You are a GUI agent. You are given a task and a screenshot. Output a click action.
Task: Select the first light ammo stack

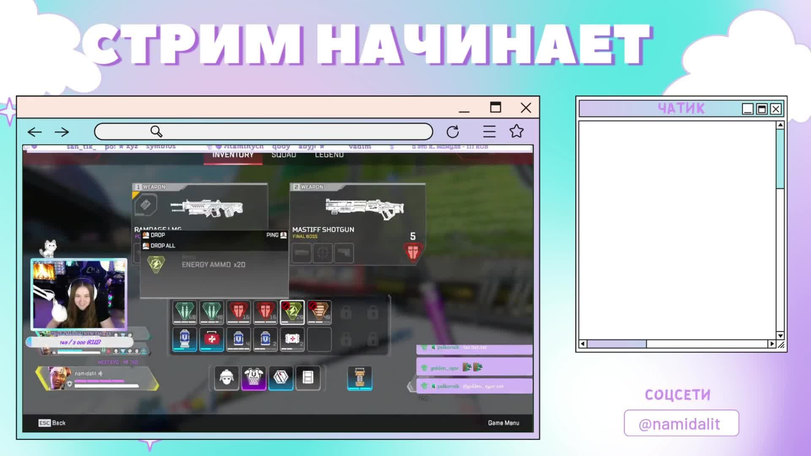point(184,312)
